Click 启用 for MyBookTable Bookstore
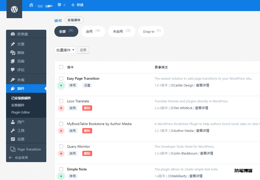This screenshot has height=180, width=260. [73, 131]
